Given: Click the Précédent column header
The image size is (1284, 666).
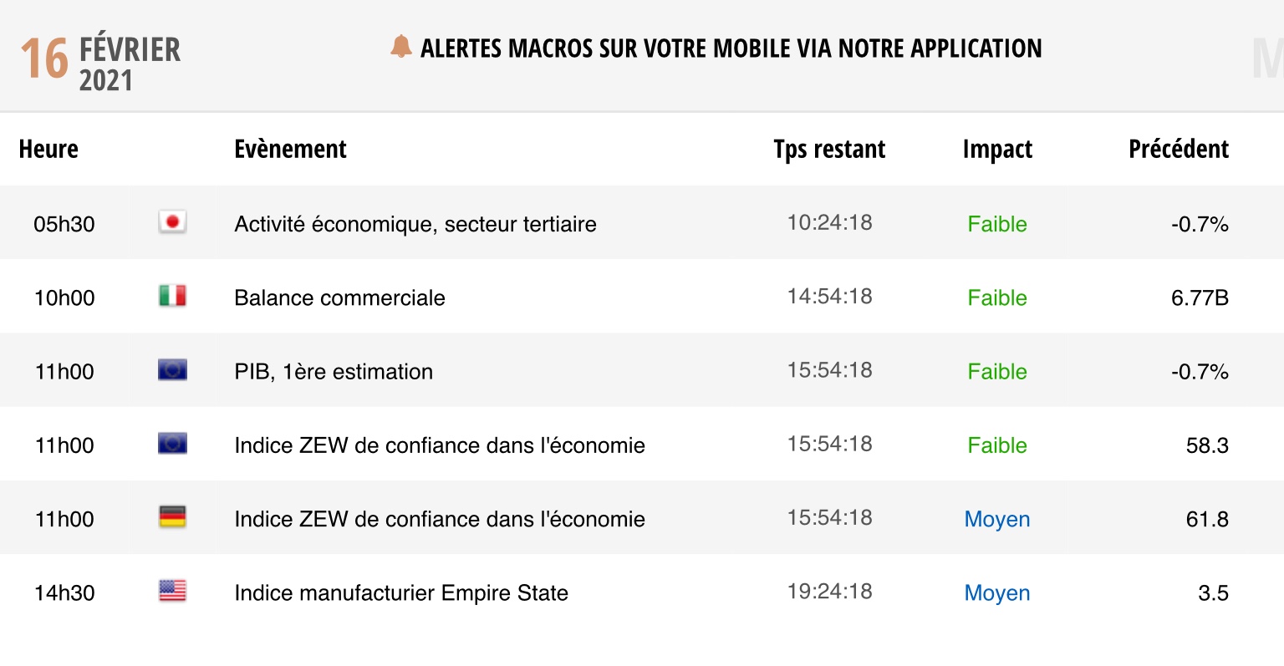Looking at the screenshot, I should (x=1178, y=149).
